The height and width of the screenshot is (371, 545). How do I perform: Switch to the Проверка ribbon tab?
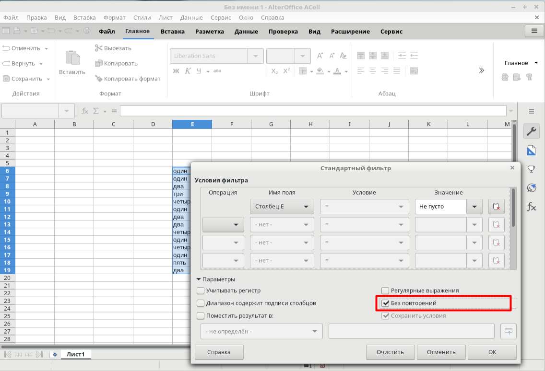pos(283,31)
